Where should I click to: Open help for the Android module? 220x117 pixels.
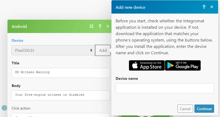click(x=100, y=26)
